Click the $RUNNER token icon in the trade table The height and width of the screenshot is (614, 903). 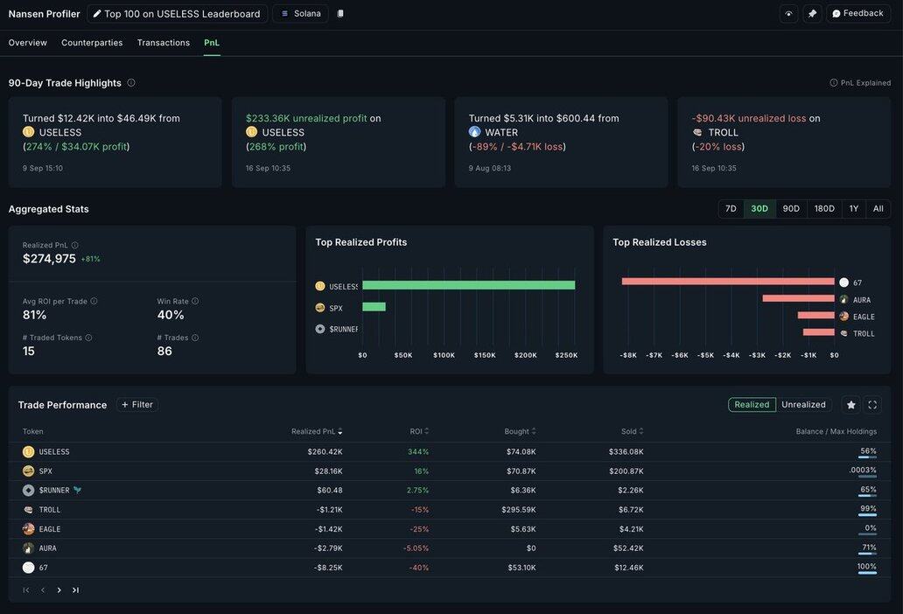[28, 491]
